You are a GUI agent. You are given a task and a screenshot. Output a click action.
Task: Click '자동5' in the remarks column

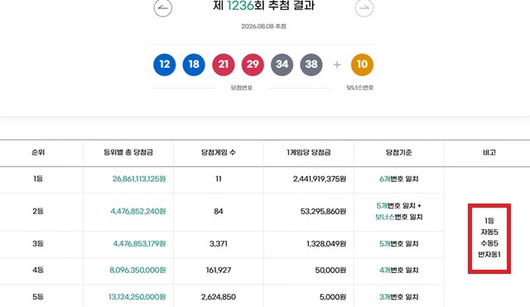coord(489,232)
